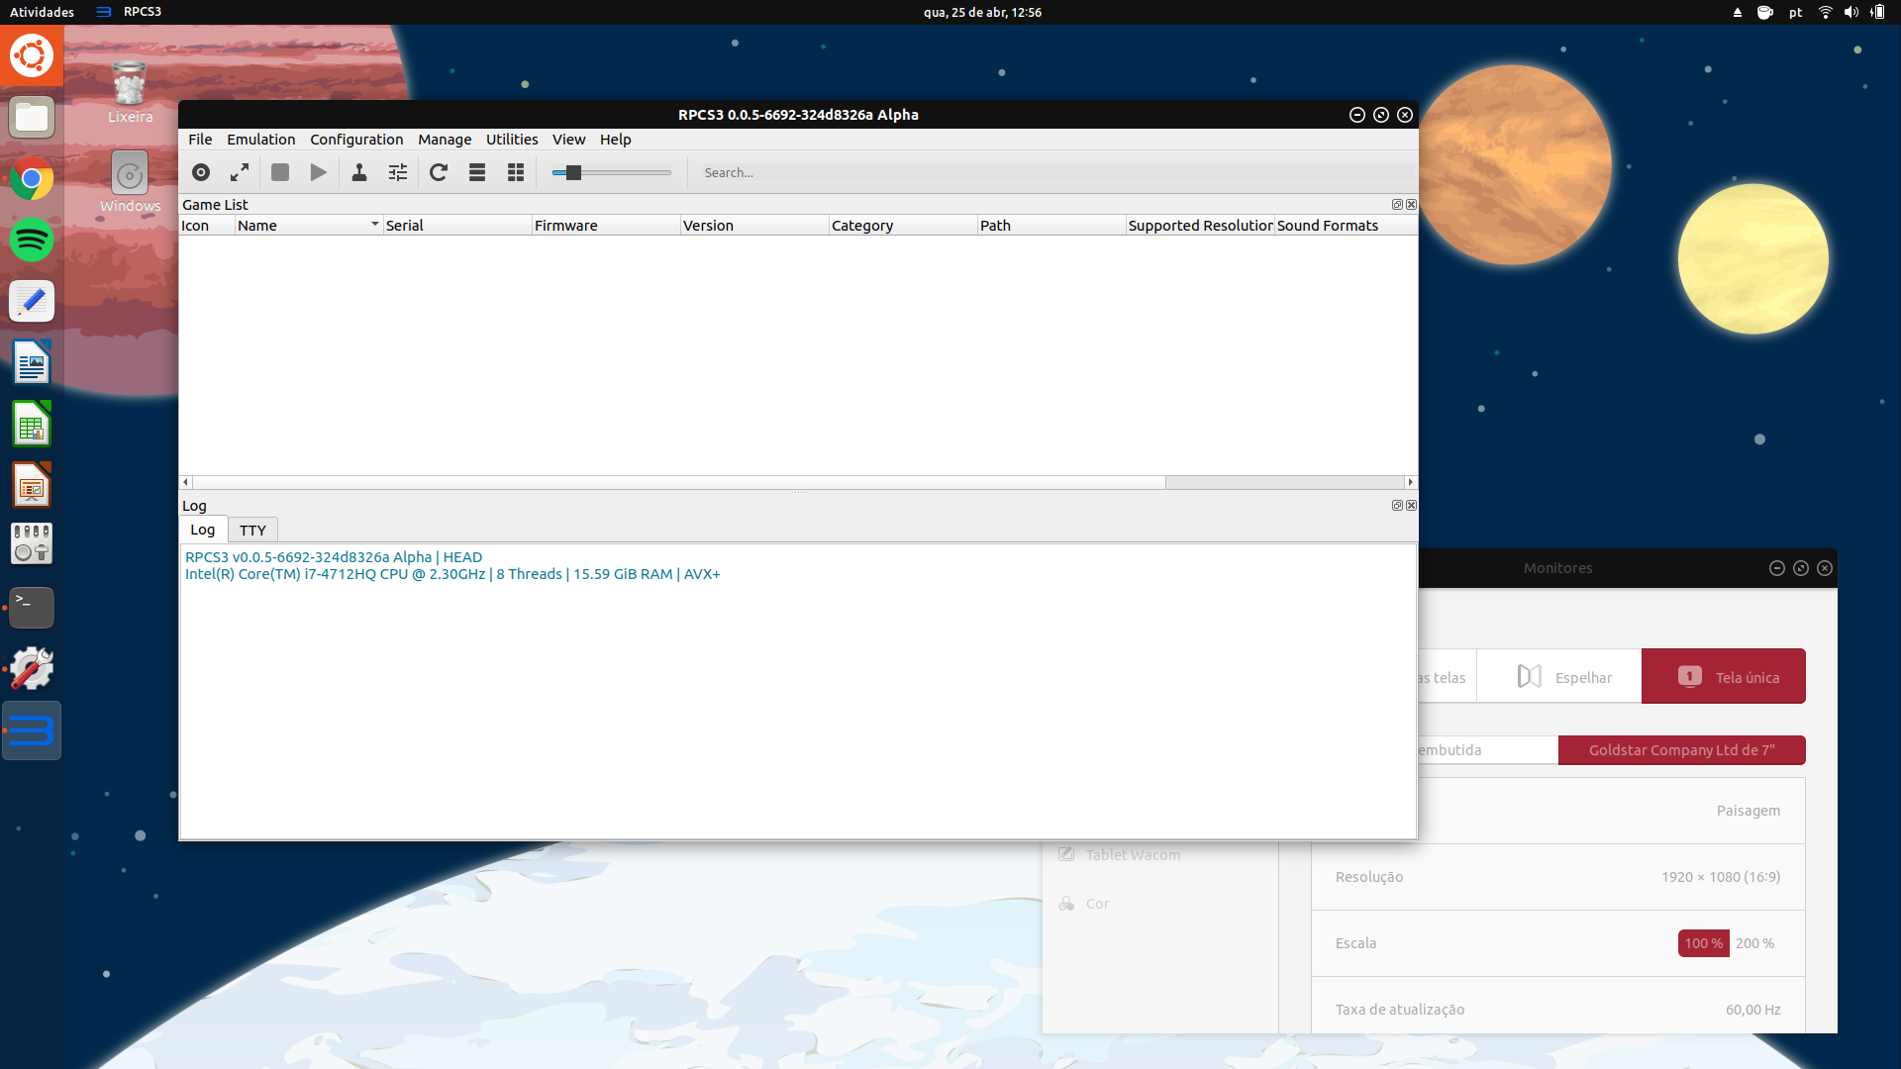Open gamepad controls via the joystick icon

(x=359, y=172)
